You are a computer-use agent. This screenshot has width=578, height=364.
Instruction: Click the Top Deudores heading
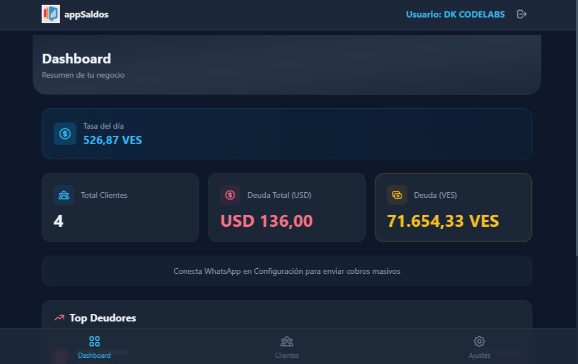[103, 318]
